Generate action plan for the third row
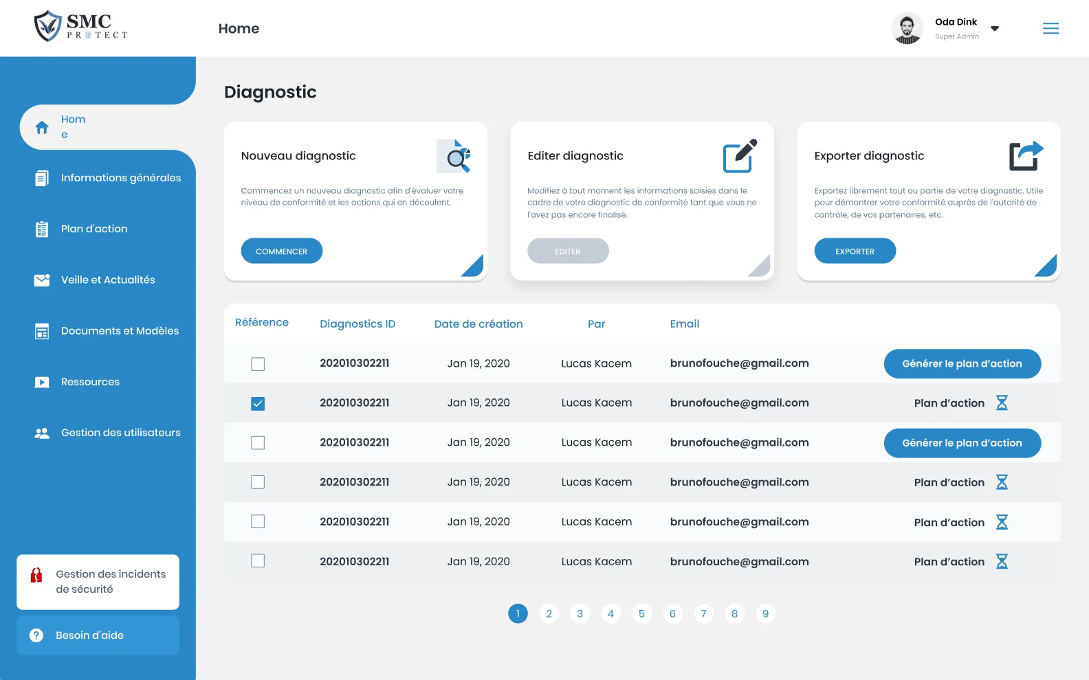 coord(962,443)
